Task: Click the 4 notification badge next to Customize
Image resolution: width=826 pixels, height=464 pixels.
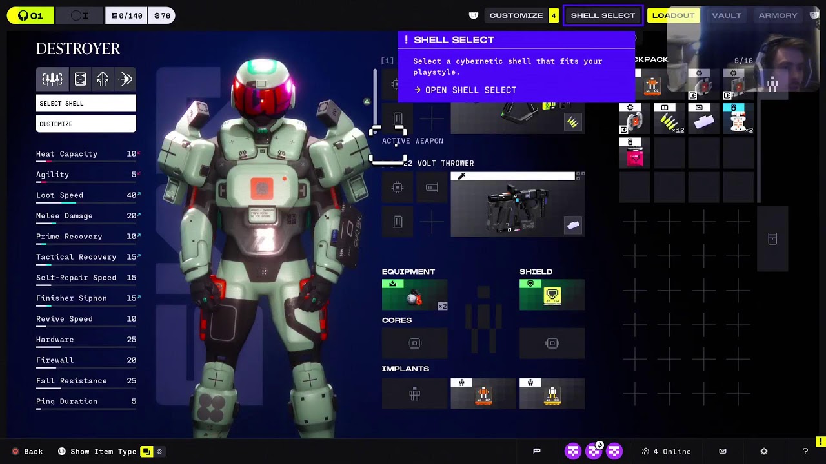Action: 554,15
